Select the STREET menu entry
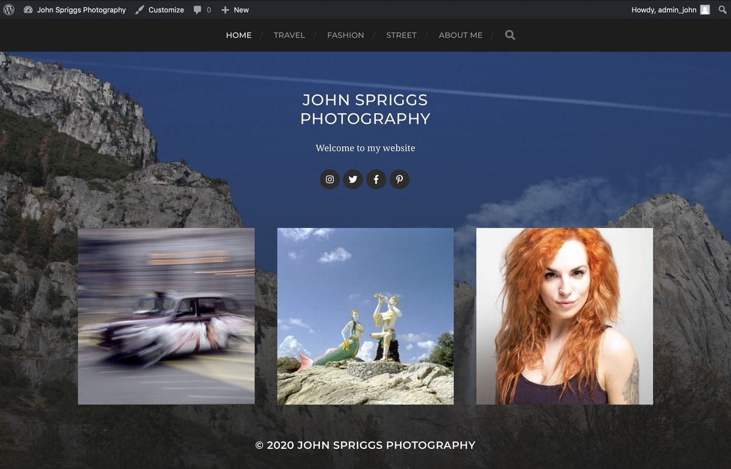 pyautogui.click(x=401, y=35)
